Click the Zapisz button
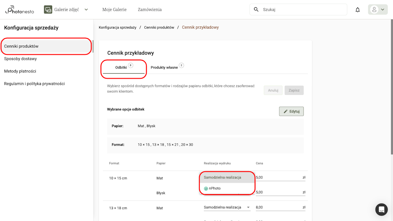Screen dimensions: 393x221 (294, 90)
